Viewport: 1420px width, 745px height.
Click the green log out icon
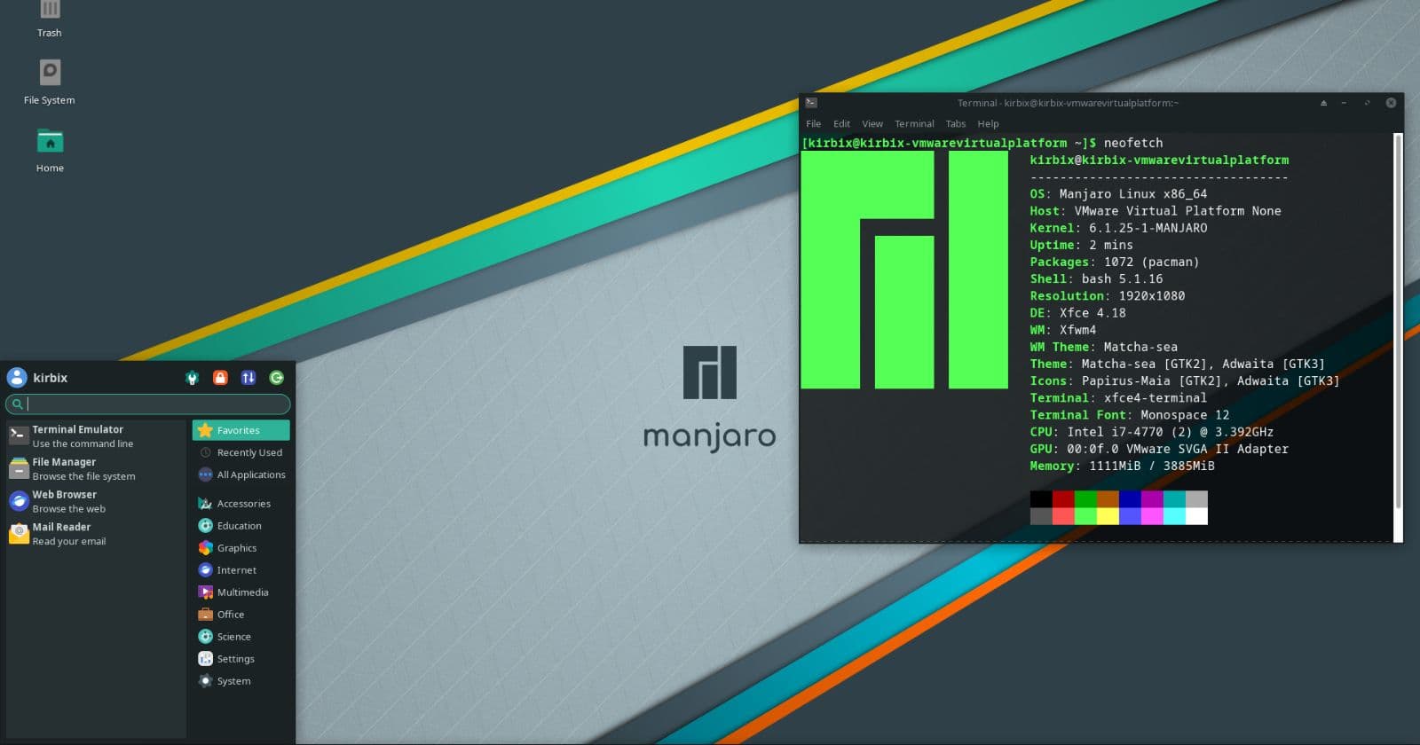coord(277,378)
